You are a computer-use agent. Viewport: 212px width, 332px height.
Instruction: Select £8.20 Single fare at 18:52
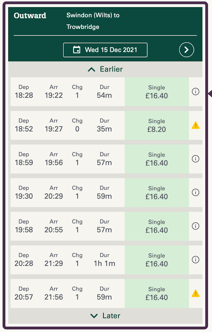click(x=157, y=125)
